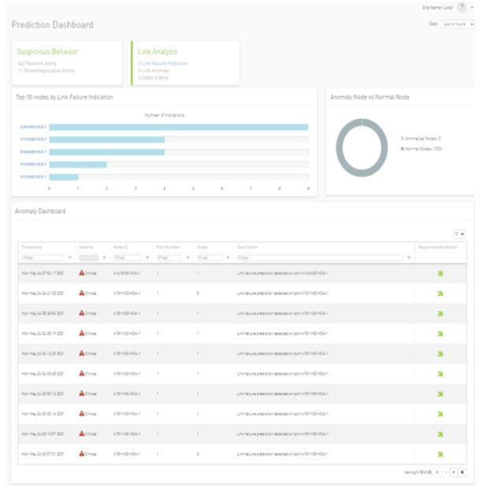The width and height of the screenshot is (485, 486).
Task: Expand the user menu arrow beside help icon
Action: (x=472, y=7)
